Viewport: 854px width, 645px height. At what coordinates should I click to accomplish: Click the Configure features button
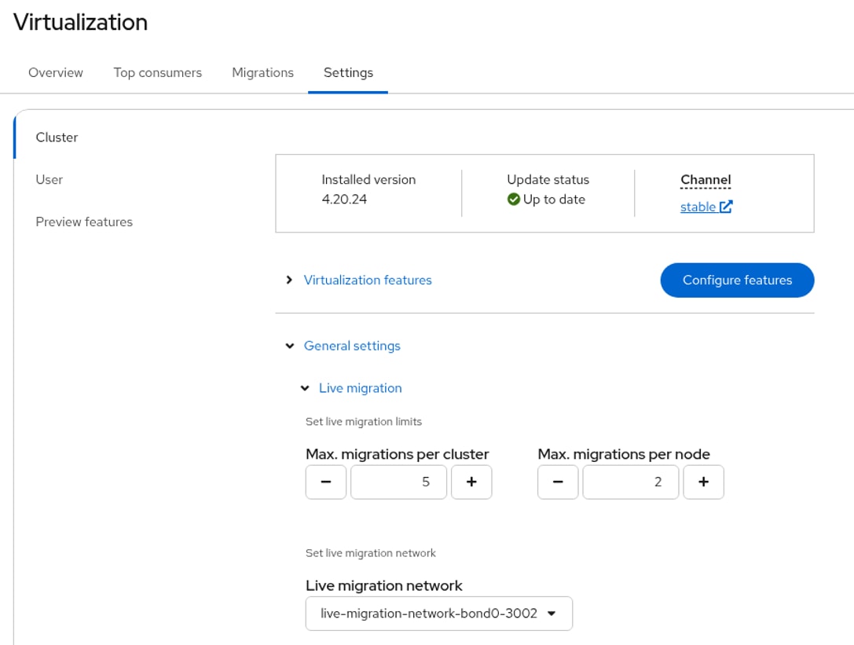(737, 280)
